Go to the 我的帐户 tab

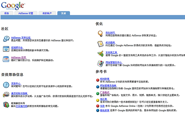pos(47,13)
